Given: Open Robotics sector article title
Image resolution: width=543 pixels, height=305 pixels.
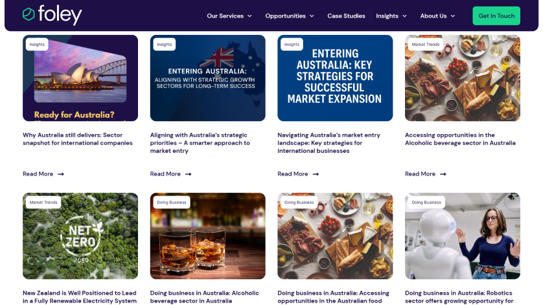Looking at the screenshot, I should click(459, 297).
